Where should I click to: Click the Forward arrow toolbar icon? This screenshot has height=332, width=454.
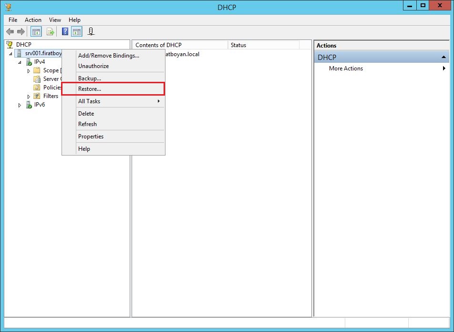tap(21, 31)
